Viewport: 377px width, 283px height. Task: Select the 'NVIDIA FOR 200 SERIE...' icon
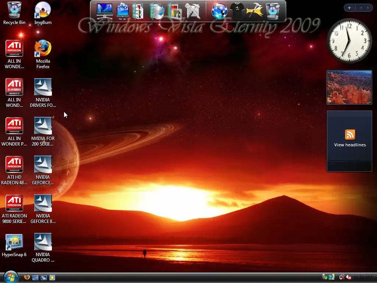tap(43, 132)
